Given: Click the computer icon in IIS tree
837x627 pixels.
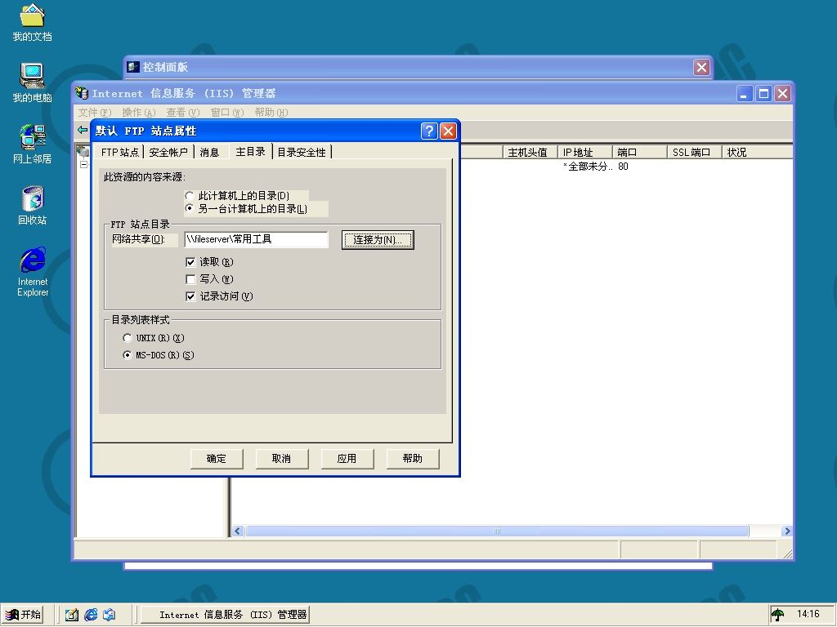Looking at the screenshot, I should pos(83,151).
